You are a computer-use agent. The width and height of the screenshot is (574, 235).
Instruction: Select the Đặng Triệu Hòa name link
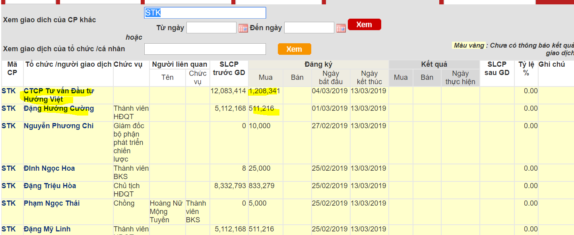pos(50,186)
